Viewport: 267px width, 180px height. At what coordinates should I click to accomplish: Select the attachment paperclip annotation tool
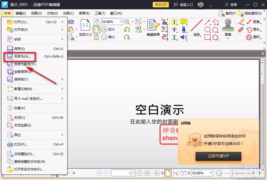184,29
